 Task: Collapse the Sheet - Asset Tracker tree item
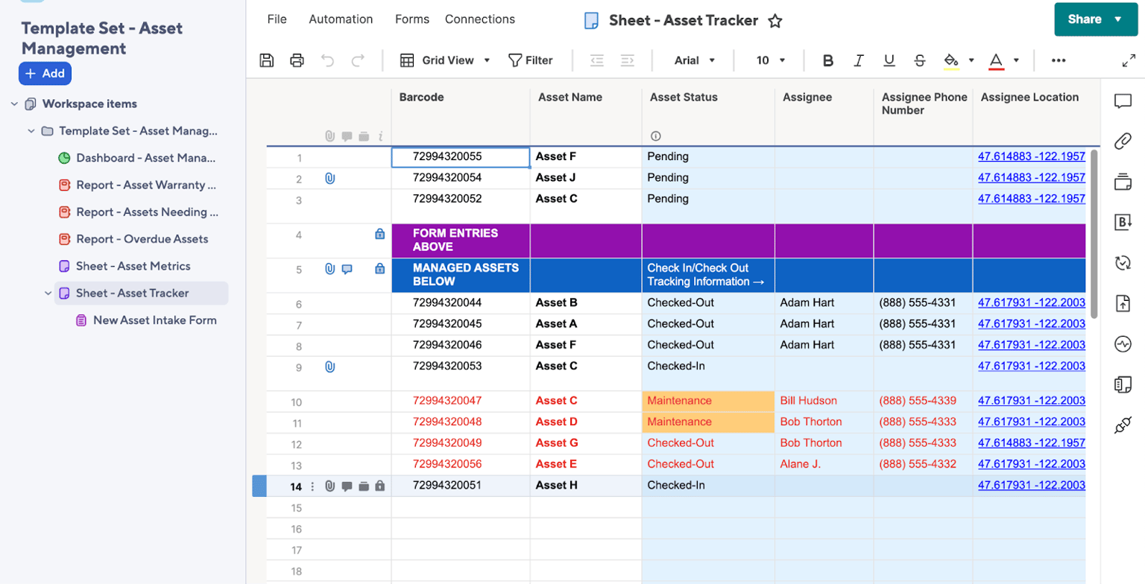click(48, 293)
